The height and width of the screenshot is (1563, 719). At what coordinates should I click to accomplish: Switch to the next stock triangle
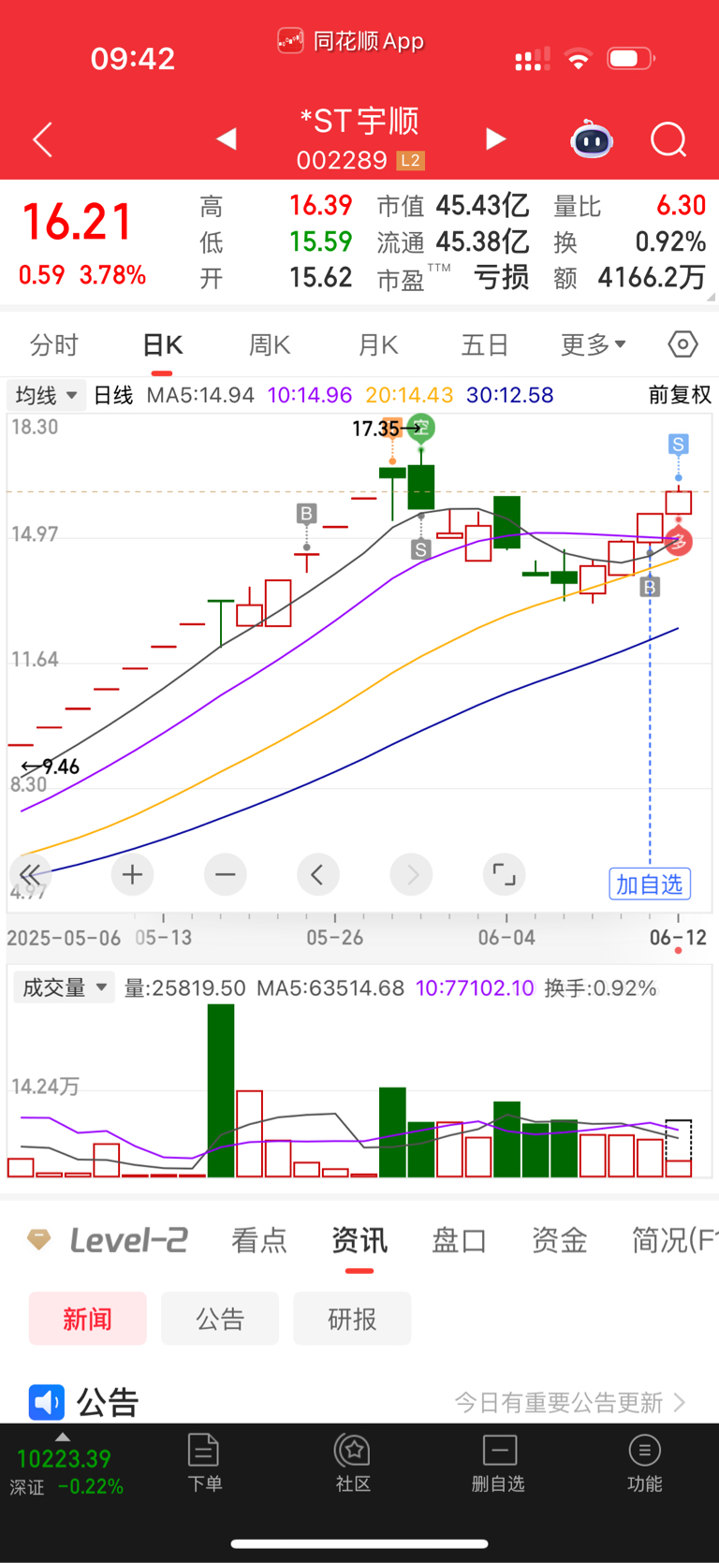(496, 139)
